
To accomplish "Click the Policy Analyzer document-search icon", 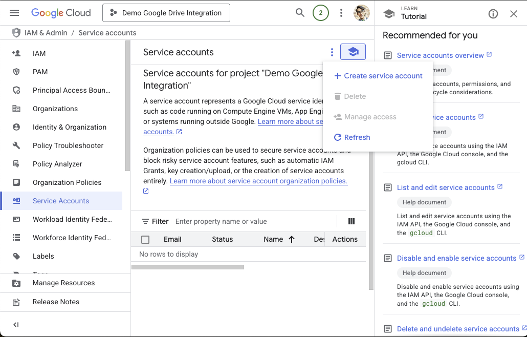I will point(16,164).
